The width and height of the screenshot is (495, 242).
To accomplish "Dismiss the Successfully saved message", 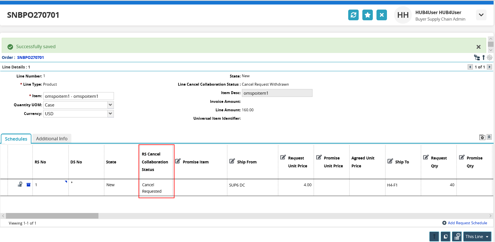I will (x=478, y=47).
